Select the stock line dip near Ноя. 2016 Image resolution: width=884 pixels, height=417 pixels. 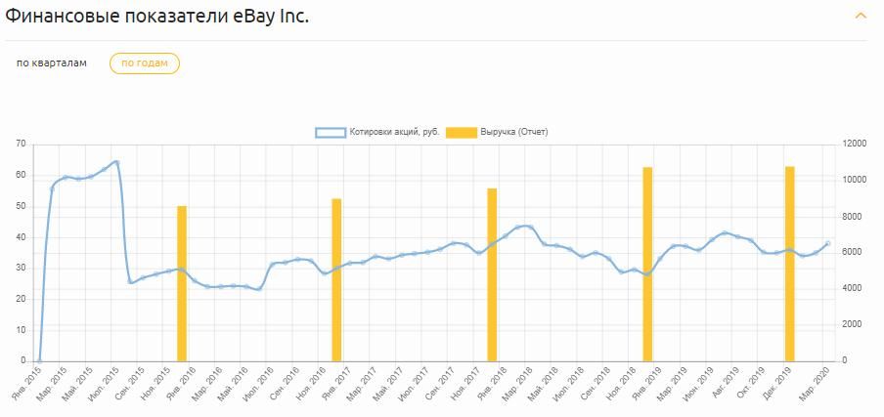coord(325,273)
